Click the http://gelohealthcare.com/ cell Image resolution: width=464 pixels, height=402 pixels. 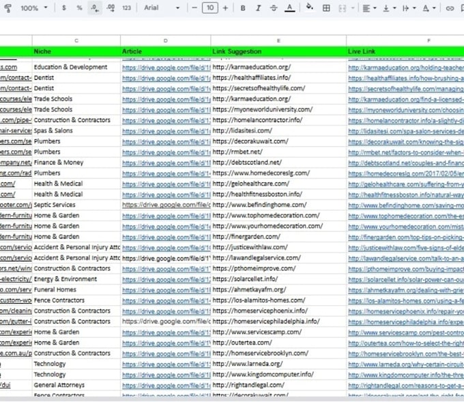click(278, 184)
